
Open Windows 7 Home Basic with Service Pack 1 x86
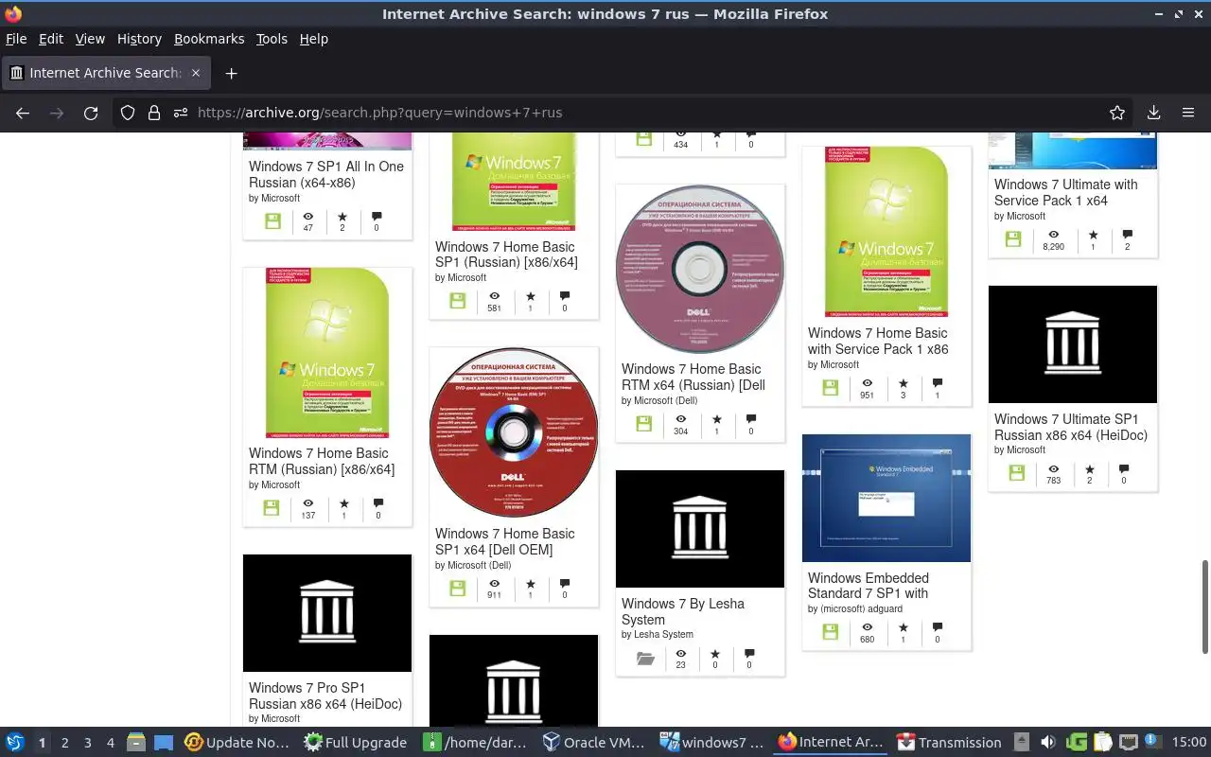pyautogui.click(x=878, y=341)
